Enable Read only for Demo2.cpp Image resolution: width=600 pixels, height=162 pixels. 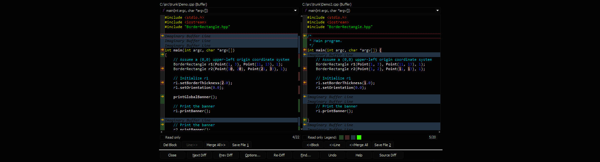point(305,137)
